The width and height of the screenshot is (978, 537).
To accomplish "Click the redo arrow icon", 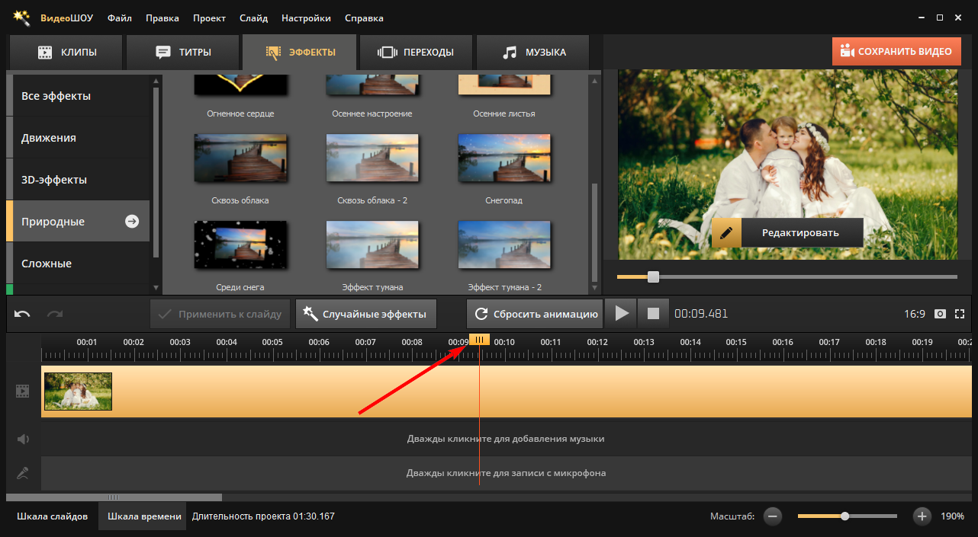I will pos(55,314).
